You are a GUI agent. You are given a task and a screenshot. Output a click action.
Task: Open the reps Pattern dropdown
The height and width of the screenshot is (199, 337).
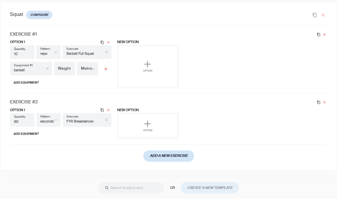[x=48, y=52]
